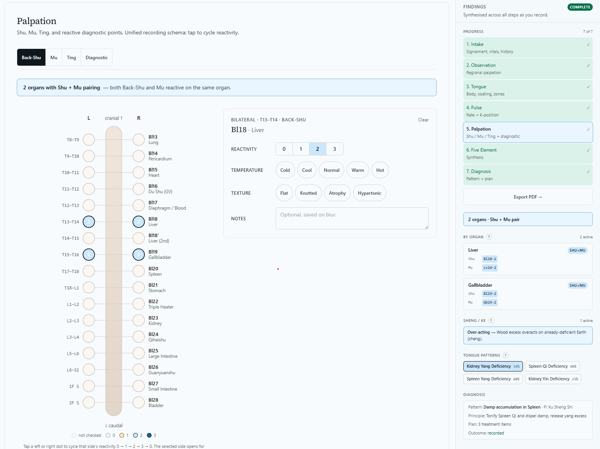Cycle left Bl19 Gallbladder dot
The width and height of the screenshot is (600, 449).
pyautogui.click(x=89, y=255)
